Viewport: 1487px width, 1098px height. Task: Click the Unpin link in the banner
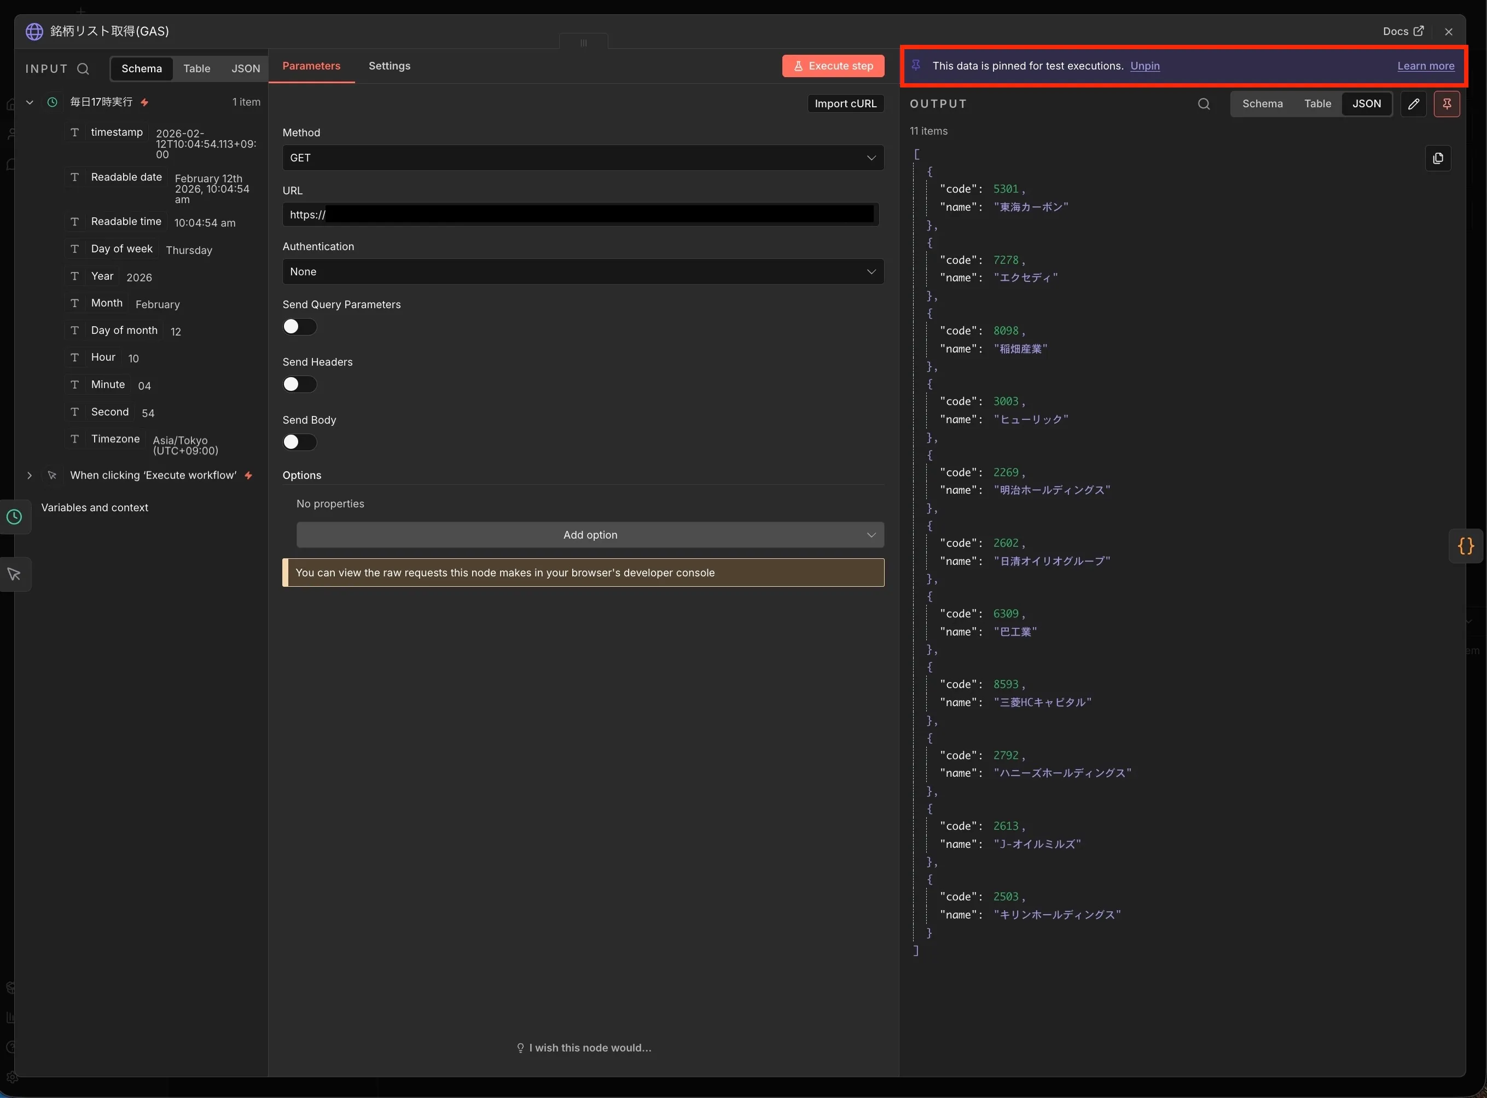(x=1145, y=66)
